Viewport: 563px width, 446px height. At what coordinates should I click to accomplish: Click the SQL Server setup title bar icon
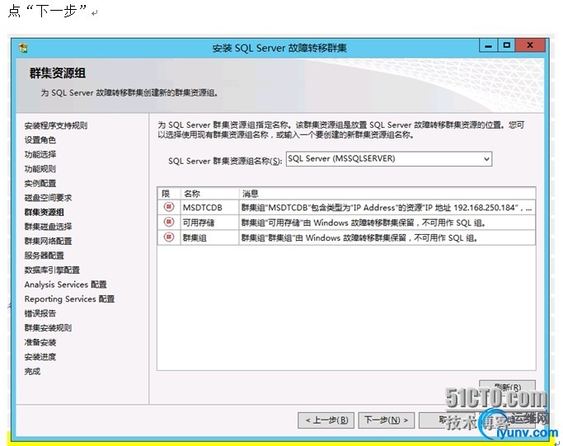[x=23, y=48]
